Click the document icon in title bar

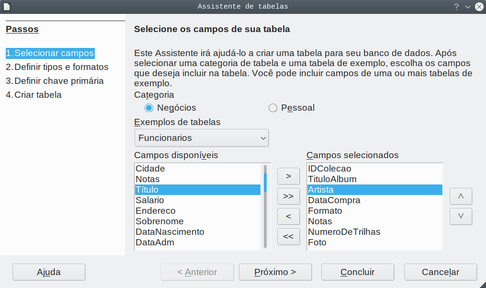pyautogui.click(x=7, y=7)
